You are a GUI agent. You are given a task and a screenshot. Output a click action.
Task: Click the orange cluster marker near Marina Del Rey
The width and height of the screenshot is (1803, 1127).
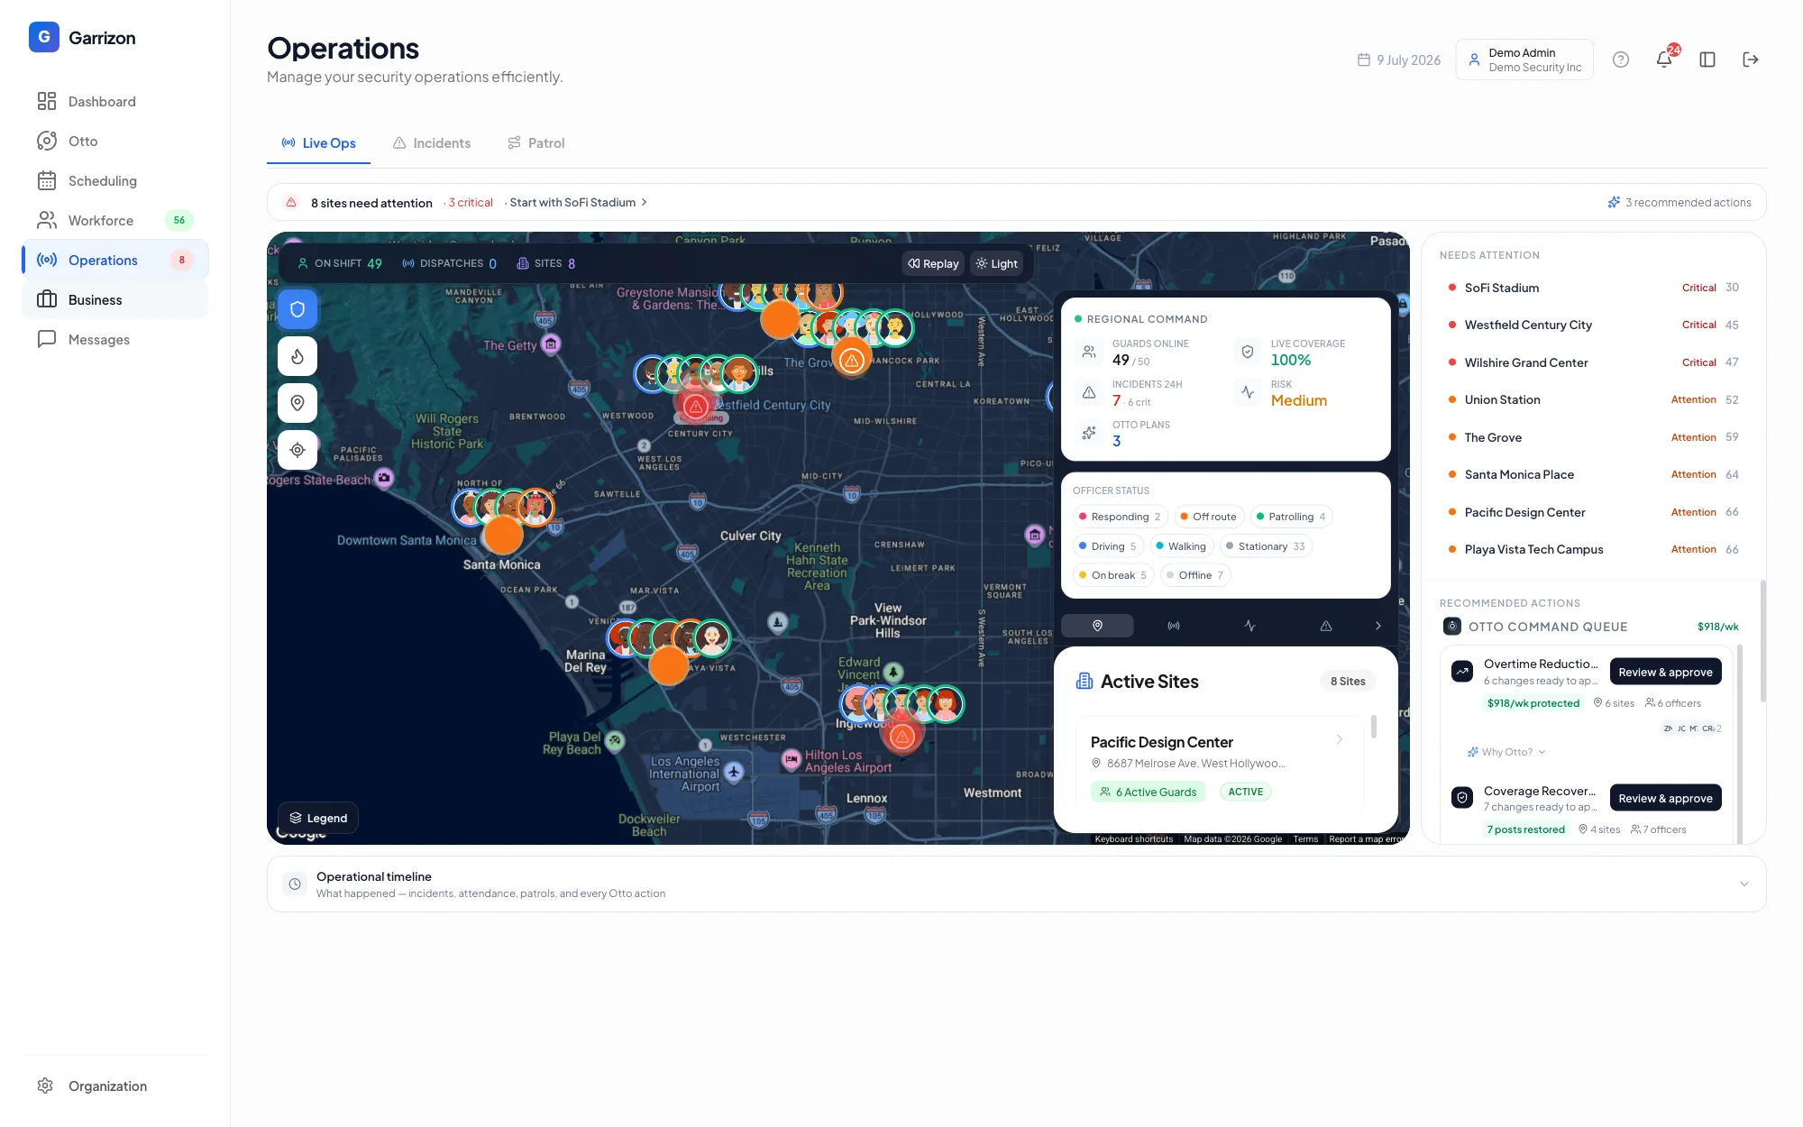pyautogui.click(x=669, y=665)
